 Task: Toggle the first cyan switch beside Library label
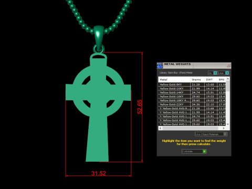point(215,73)
